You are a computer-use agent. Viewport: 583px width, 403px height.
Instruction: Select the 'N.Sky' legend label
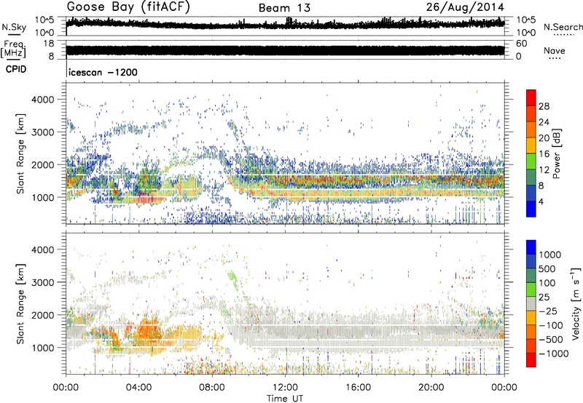click(14, 27)
